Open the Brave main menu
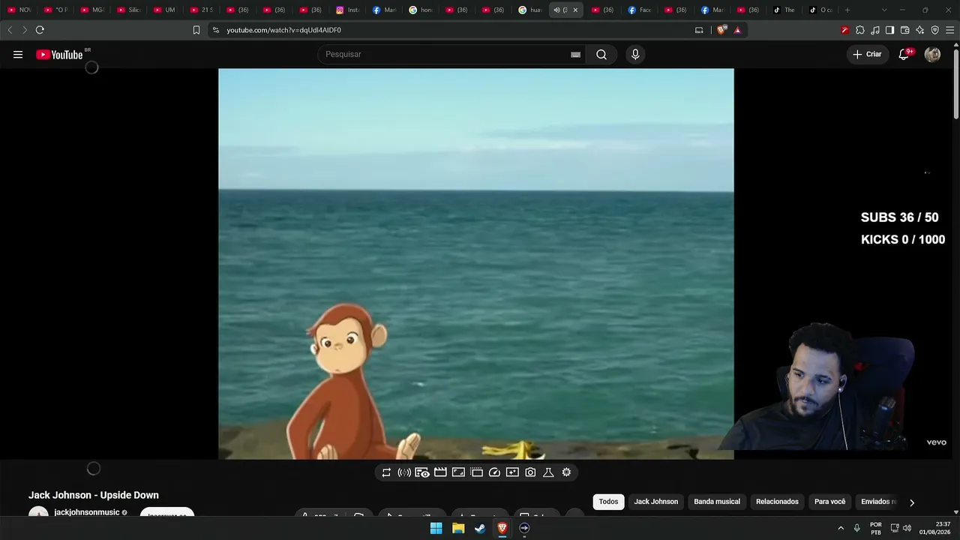This screenshot has width=960, height=540. [949, 30]
